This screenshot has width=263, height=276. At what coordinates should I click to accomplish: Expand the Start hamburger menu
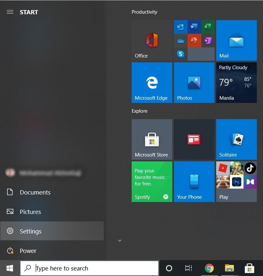[10, 12]
